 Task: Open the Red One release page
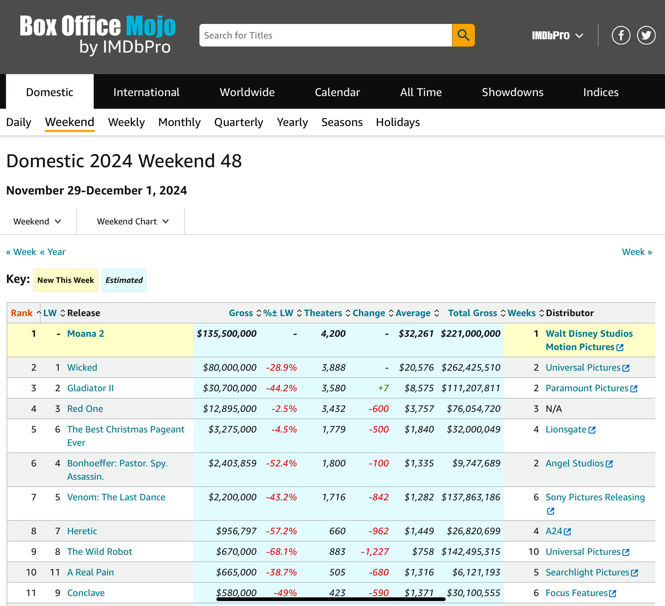[85, 409]
